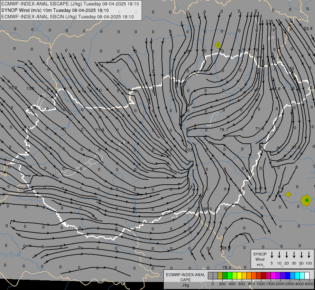The height and width of the screenshot is (290, 315).
Task: Select the gold legend swatch above 600
Action: 244,275
